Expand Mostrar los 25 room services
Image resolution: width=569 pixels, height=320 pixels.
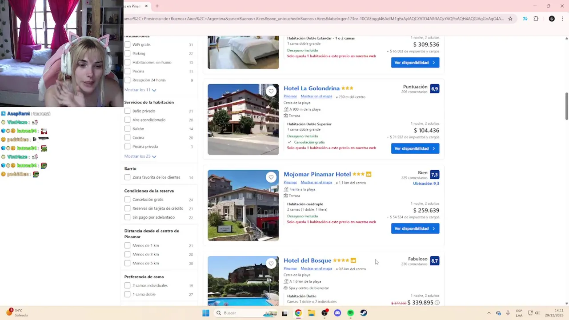click(x=140, y=156)
